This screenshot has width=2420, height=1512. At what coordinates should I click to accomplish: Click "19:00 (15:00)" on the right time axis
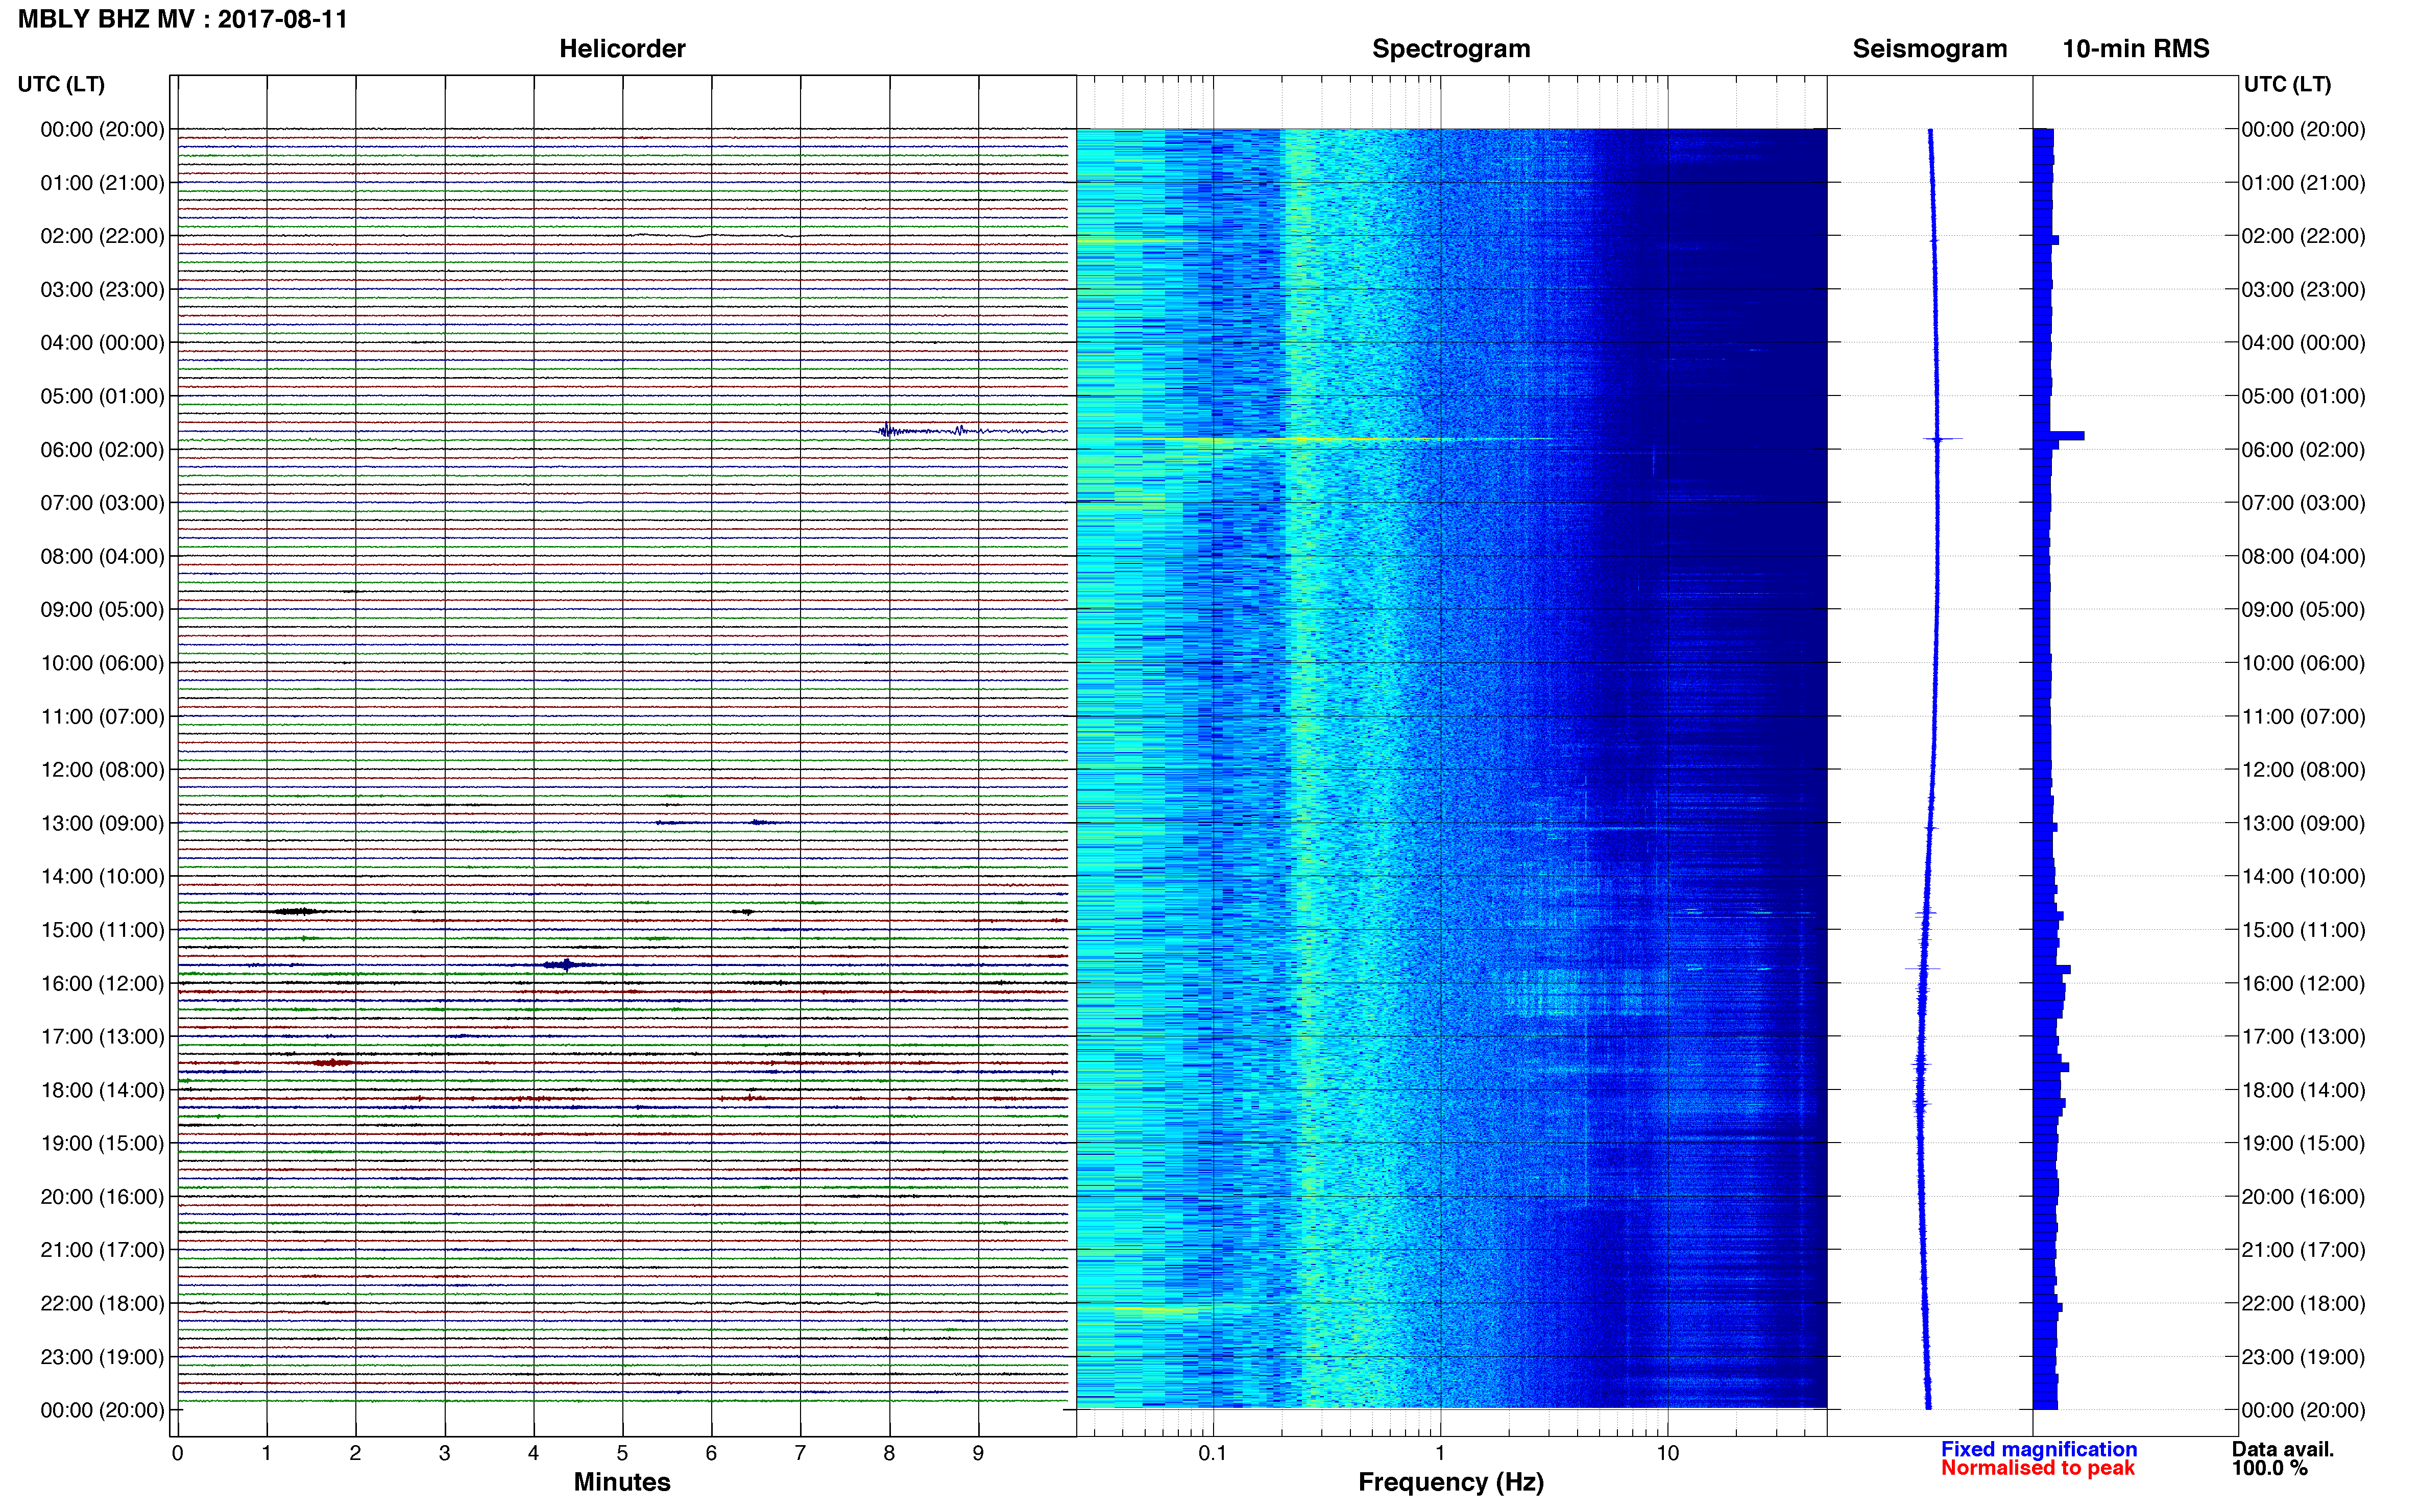(2303, 1143)
